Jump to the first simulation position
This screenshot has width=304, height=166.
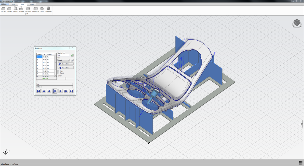(x=38, y=91)
